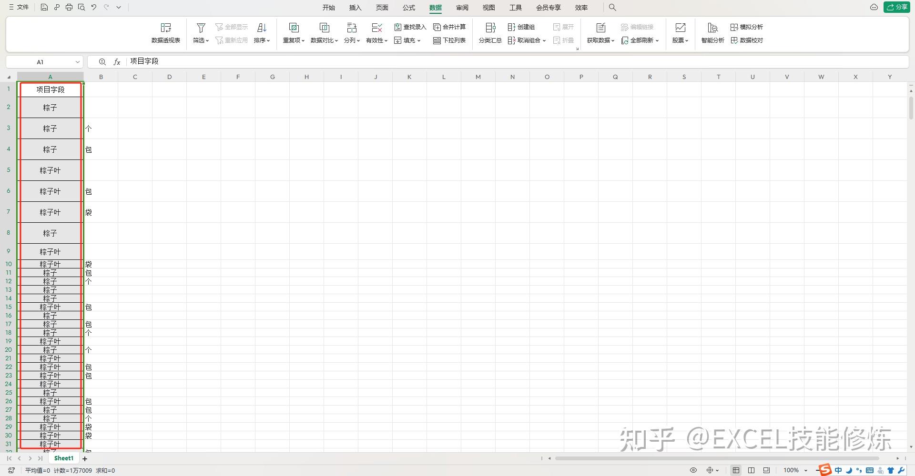The height and width of the screenshot is (476, 915).
Task: Click the formula bar showing 项目字段
Action: [517, 61]
